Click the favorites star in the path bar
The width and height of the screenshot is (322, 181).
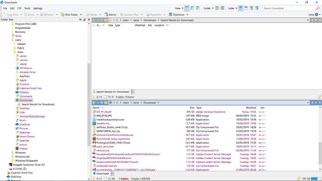[x=106, y=20]
